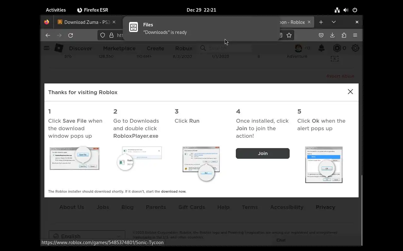This screenshot has height=251, width=403.
Task: Click the RobloxPlayer.exe step 2 thumbnail
Action: pyautogui.click(x=139, y=158)
